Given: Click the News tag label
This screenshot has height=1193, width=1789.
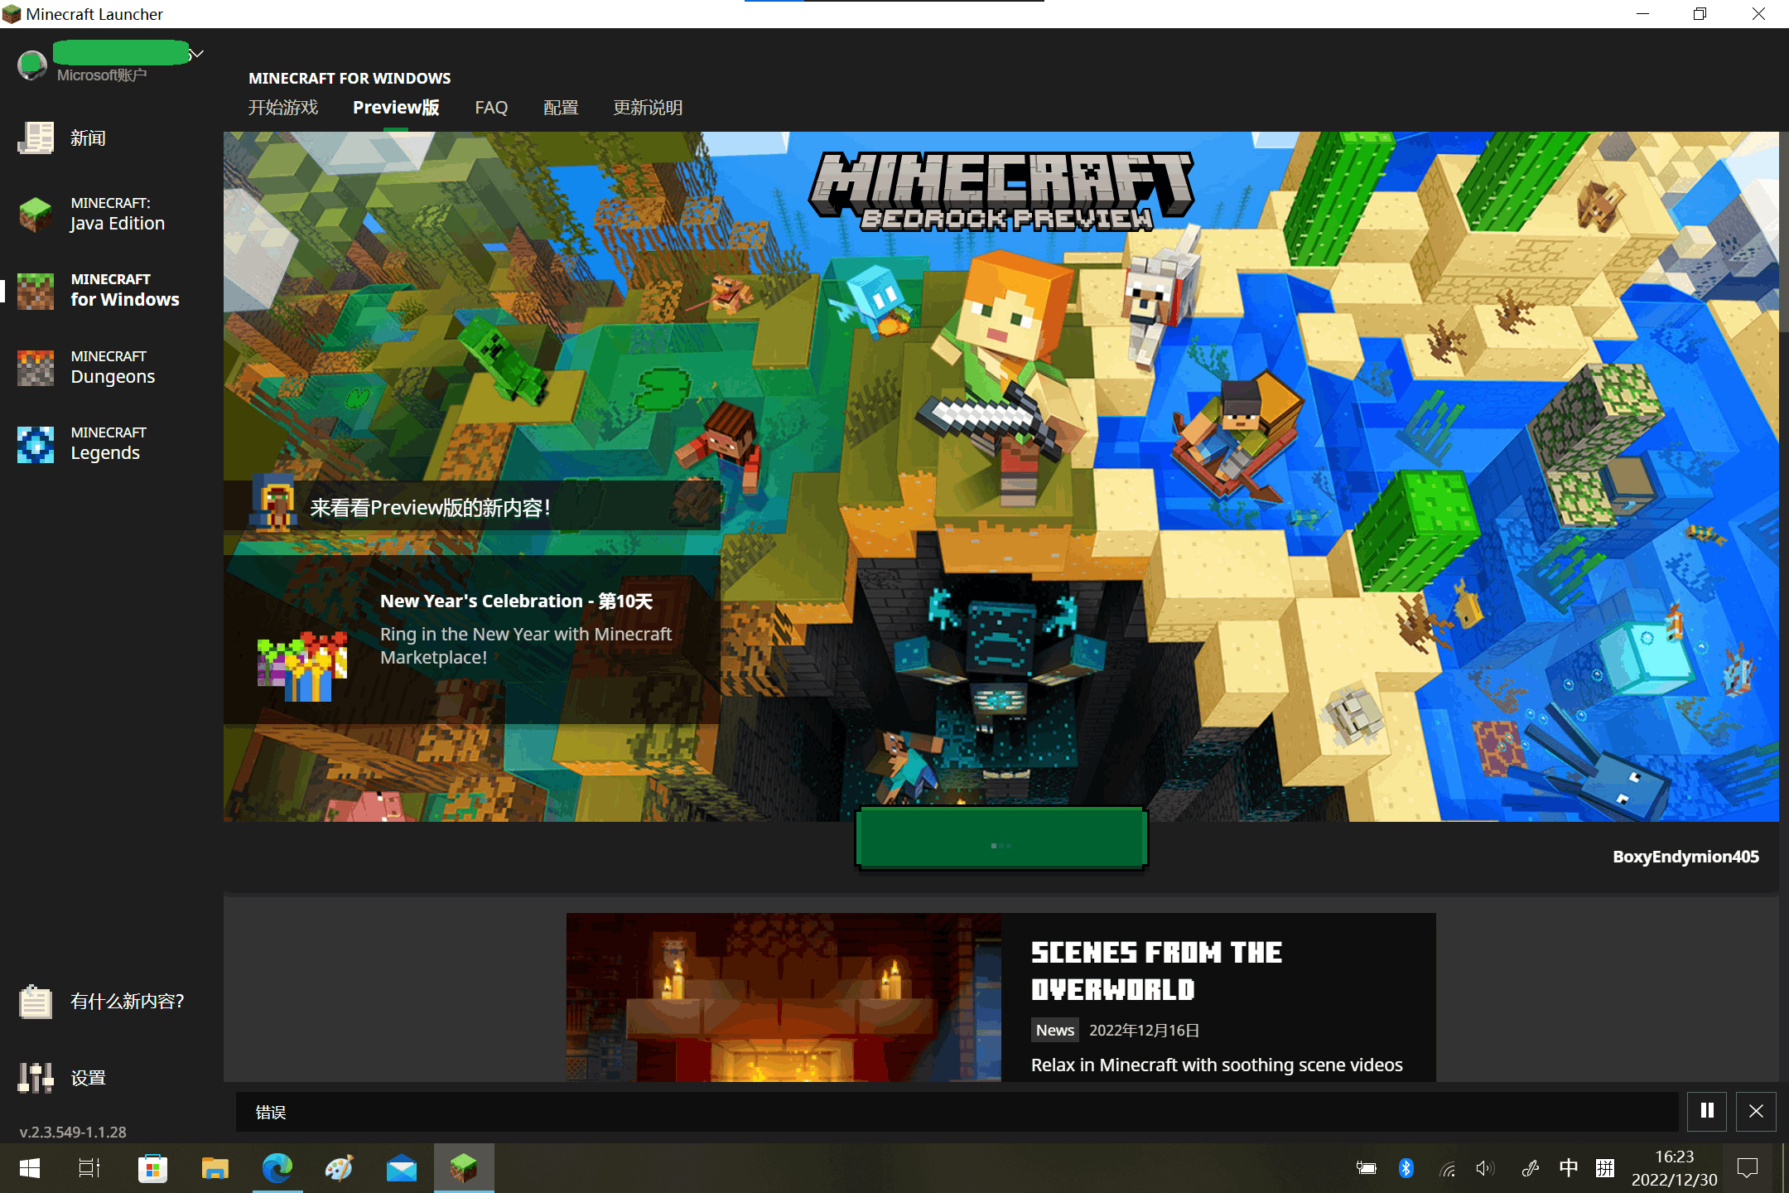Looking at the screenshot, I should (x=1054, y=1030).
